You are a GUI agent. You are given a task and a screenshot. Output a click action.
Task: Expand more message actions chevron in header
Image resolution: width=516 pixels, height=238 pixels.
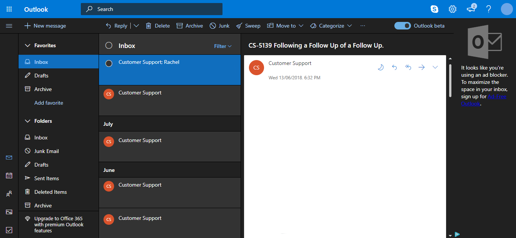tap(435, 67)
